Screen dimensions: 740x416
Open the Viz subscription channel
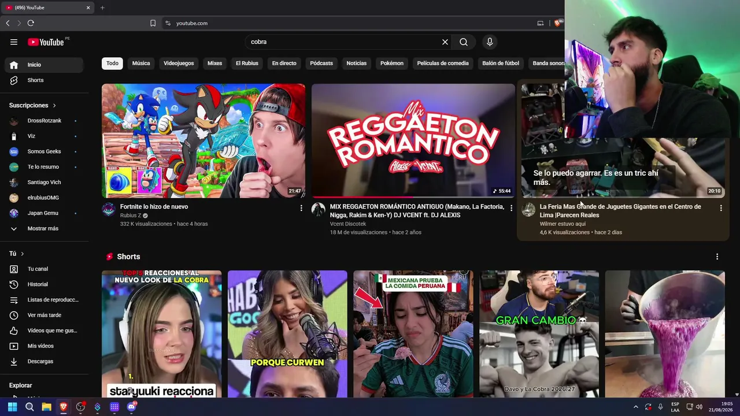[44, 136]
